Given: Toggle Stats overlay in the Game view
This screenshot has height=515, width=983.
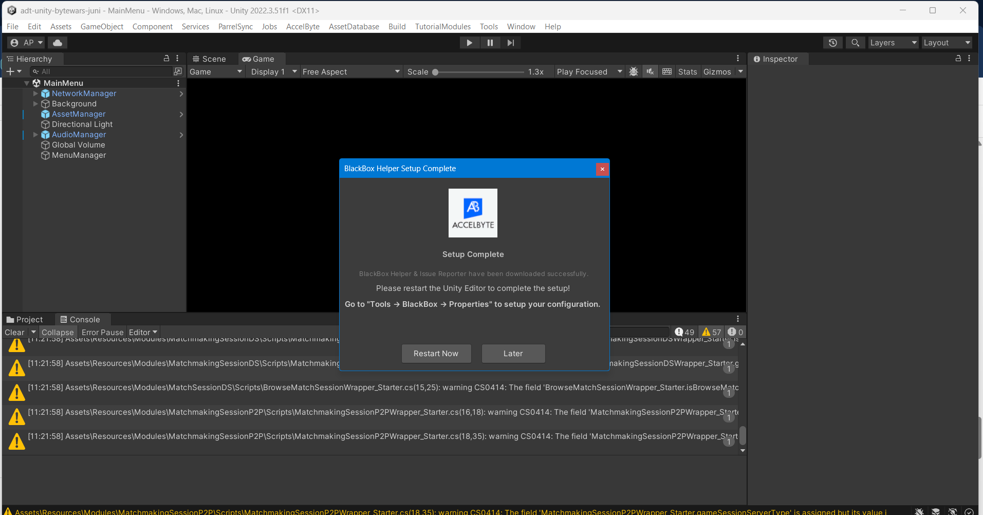Looking at the screenshot, I should [688, 71].
